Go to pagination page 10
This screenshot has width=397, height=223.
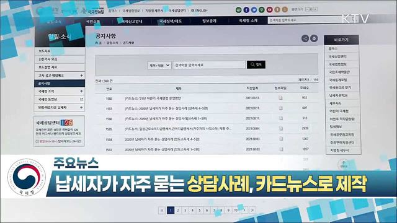tap(236, 210)
